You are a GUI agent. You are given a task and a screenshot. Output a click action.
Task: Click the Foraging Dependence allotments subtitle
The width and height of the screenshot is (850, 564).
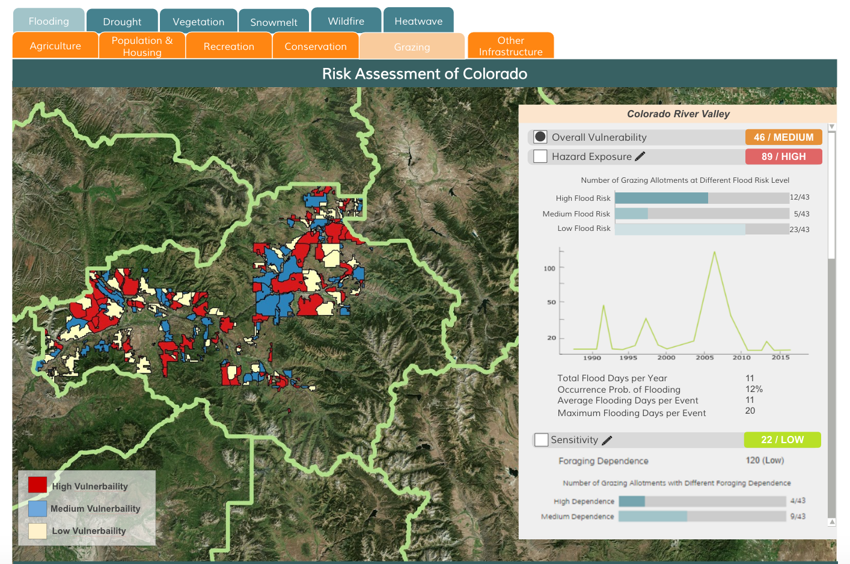point(677,483)
